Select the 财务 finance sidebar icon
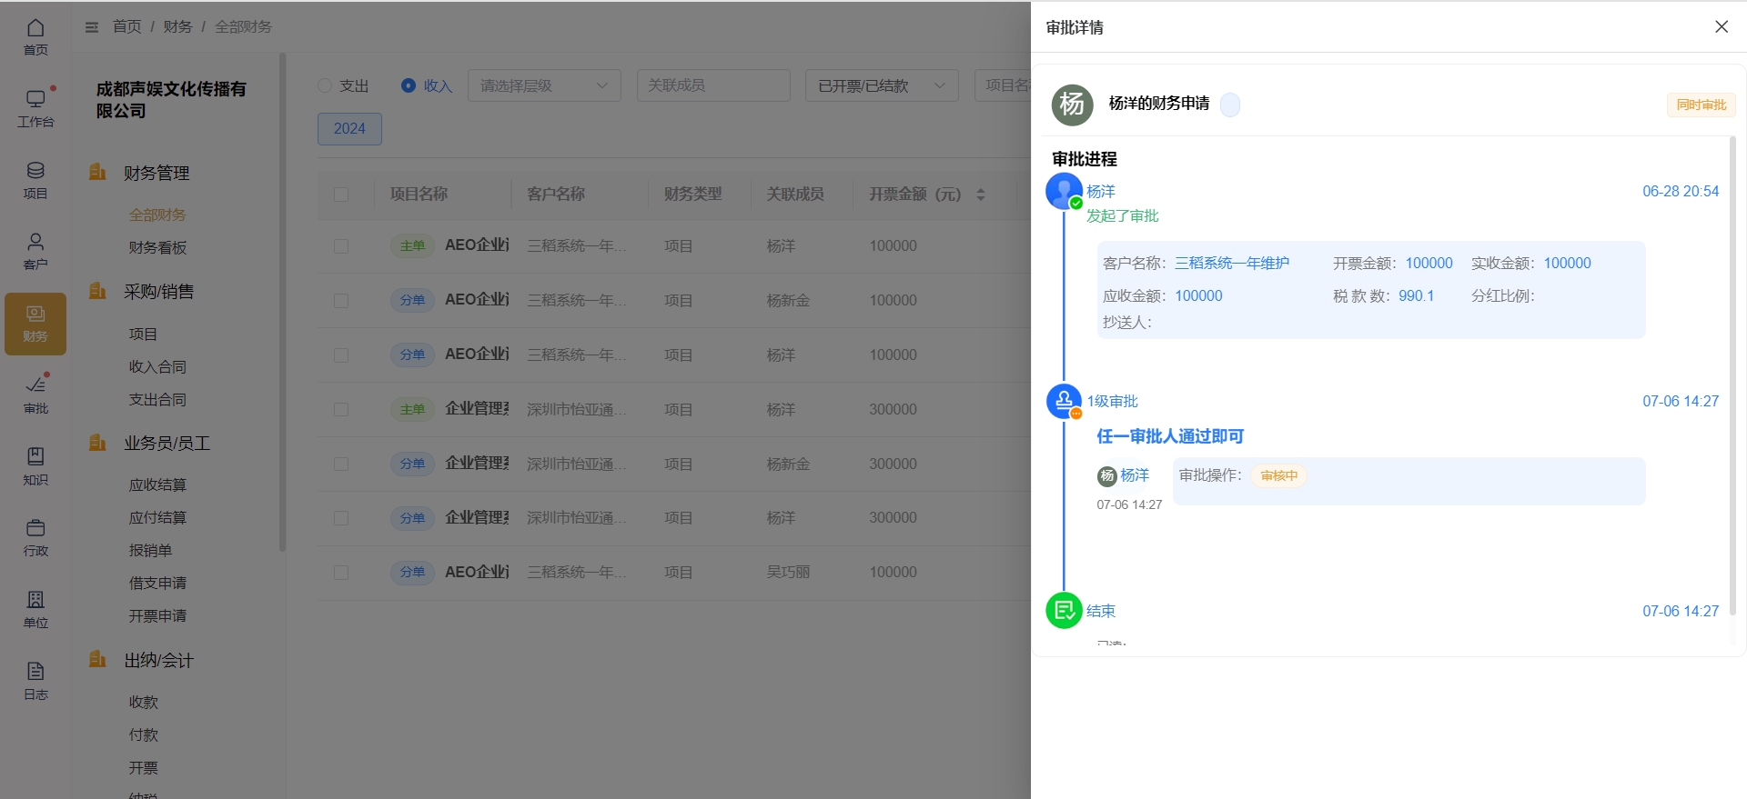The width and height of the screenshot is (1747, 799). [x=35, y=324]
